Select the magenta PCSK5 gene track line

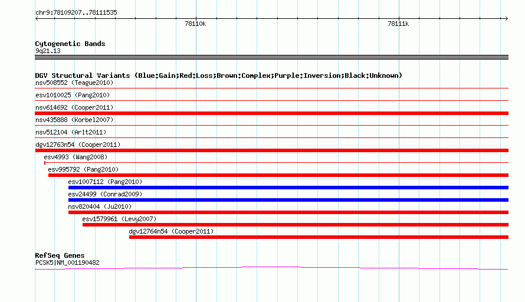coord(271,268)
